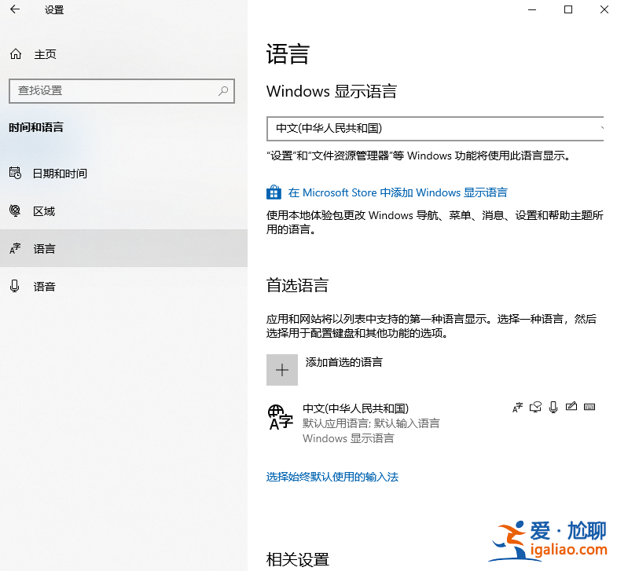Screen dimensions: 617x571
Task: Minimize the 设置 window
Action: (532, 9)
